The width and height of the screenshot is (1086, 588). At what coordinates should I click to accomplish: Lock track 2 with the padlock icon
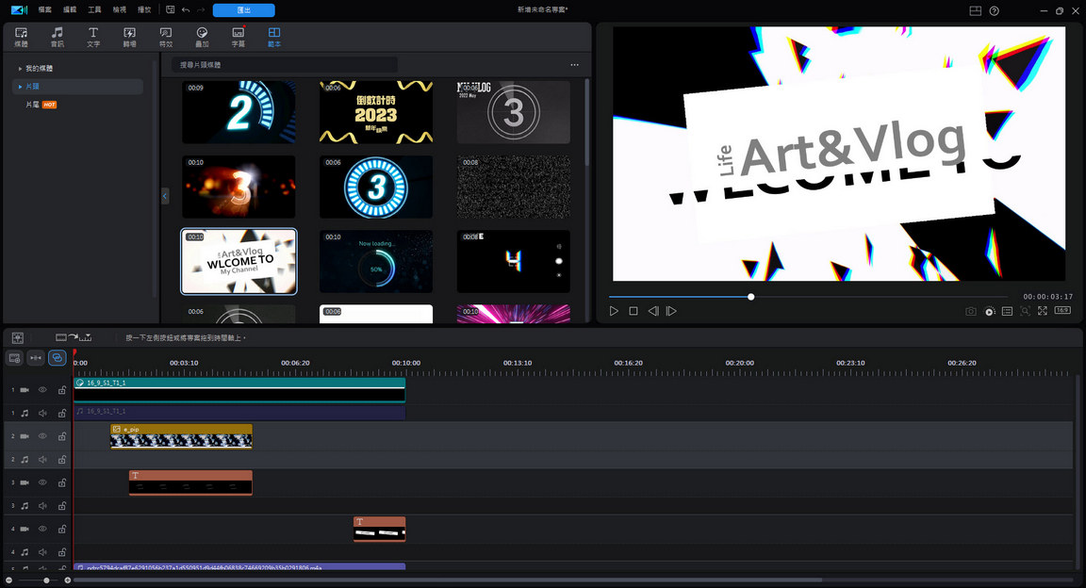pos(61,436)
